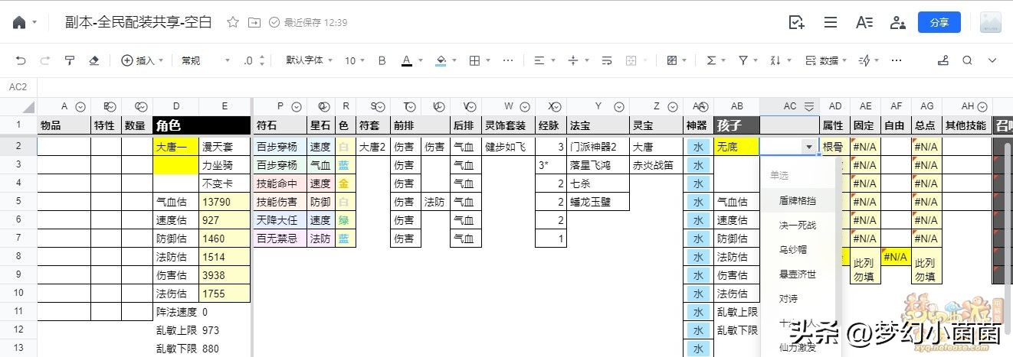Toggle bold formatting
The width and height of the screenshot is (1013, 357).
[382, 60]
